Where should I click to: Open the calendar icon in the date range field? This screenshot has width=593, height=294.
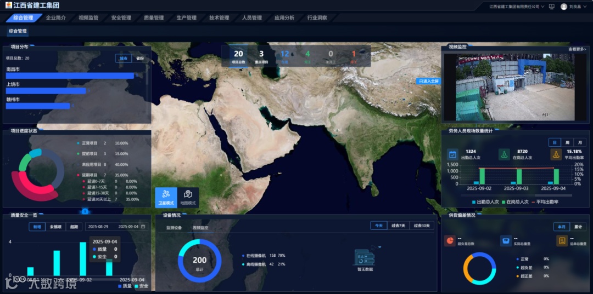click(x=143, y=227)
